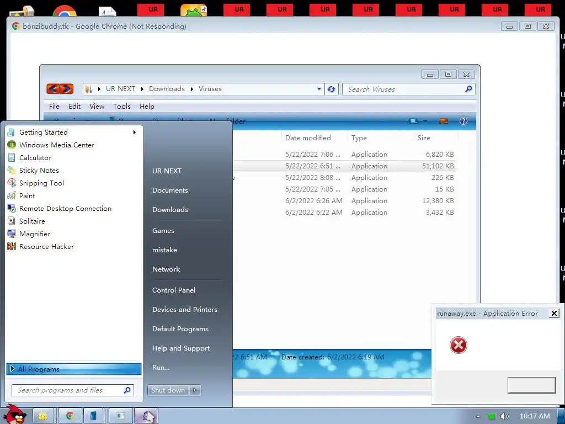Open the File menu in Explorer
This screenshot has width=565, height=424.
54,107
